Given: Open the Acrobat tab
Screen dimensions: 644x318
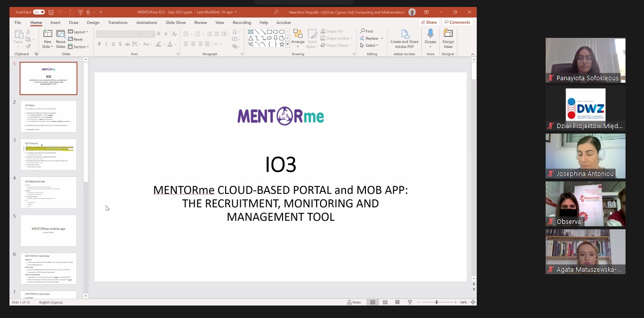Looking at the screenshot, I should click(x=284, y=22).
